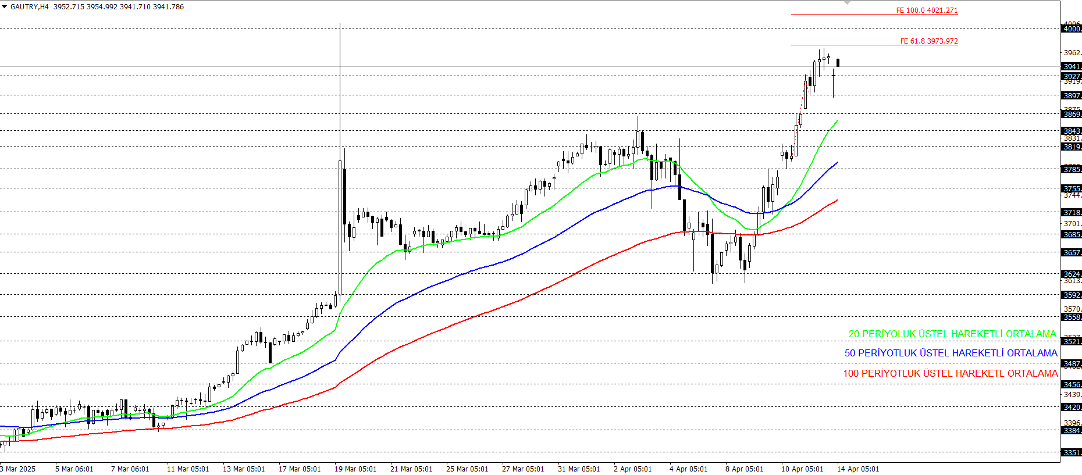Select the GAUTRY,H4 chart title text

tap(30, 7)
